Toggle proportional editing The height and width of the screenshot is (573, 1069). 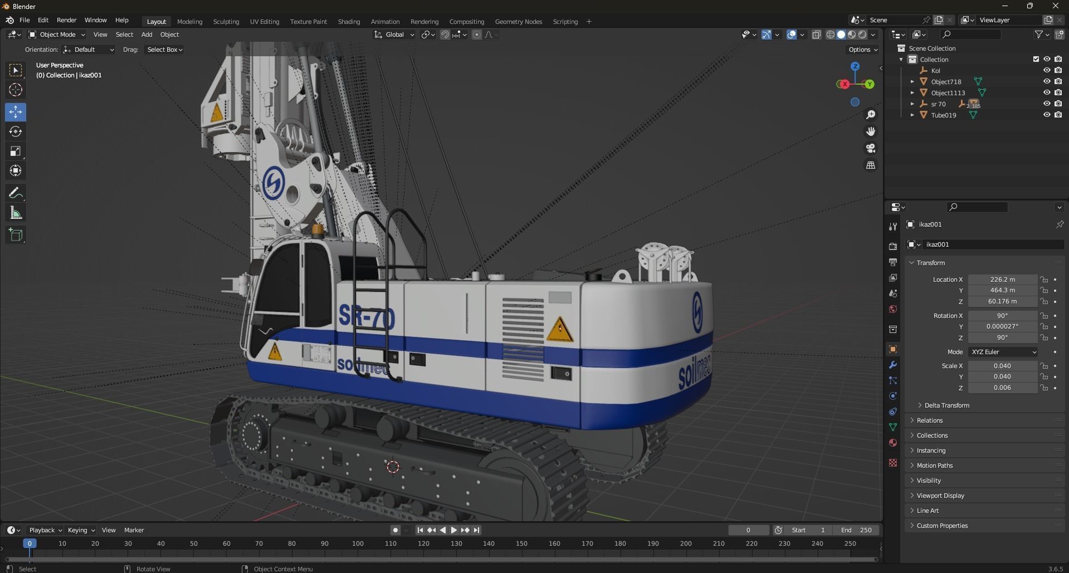pos(477,35)
